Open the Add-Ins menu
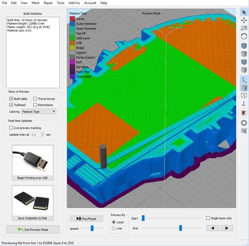 point(74,3)
